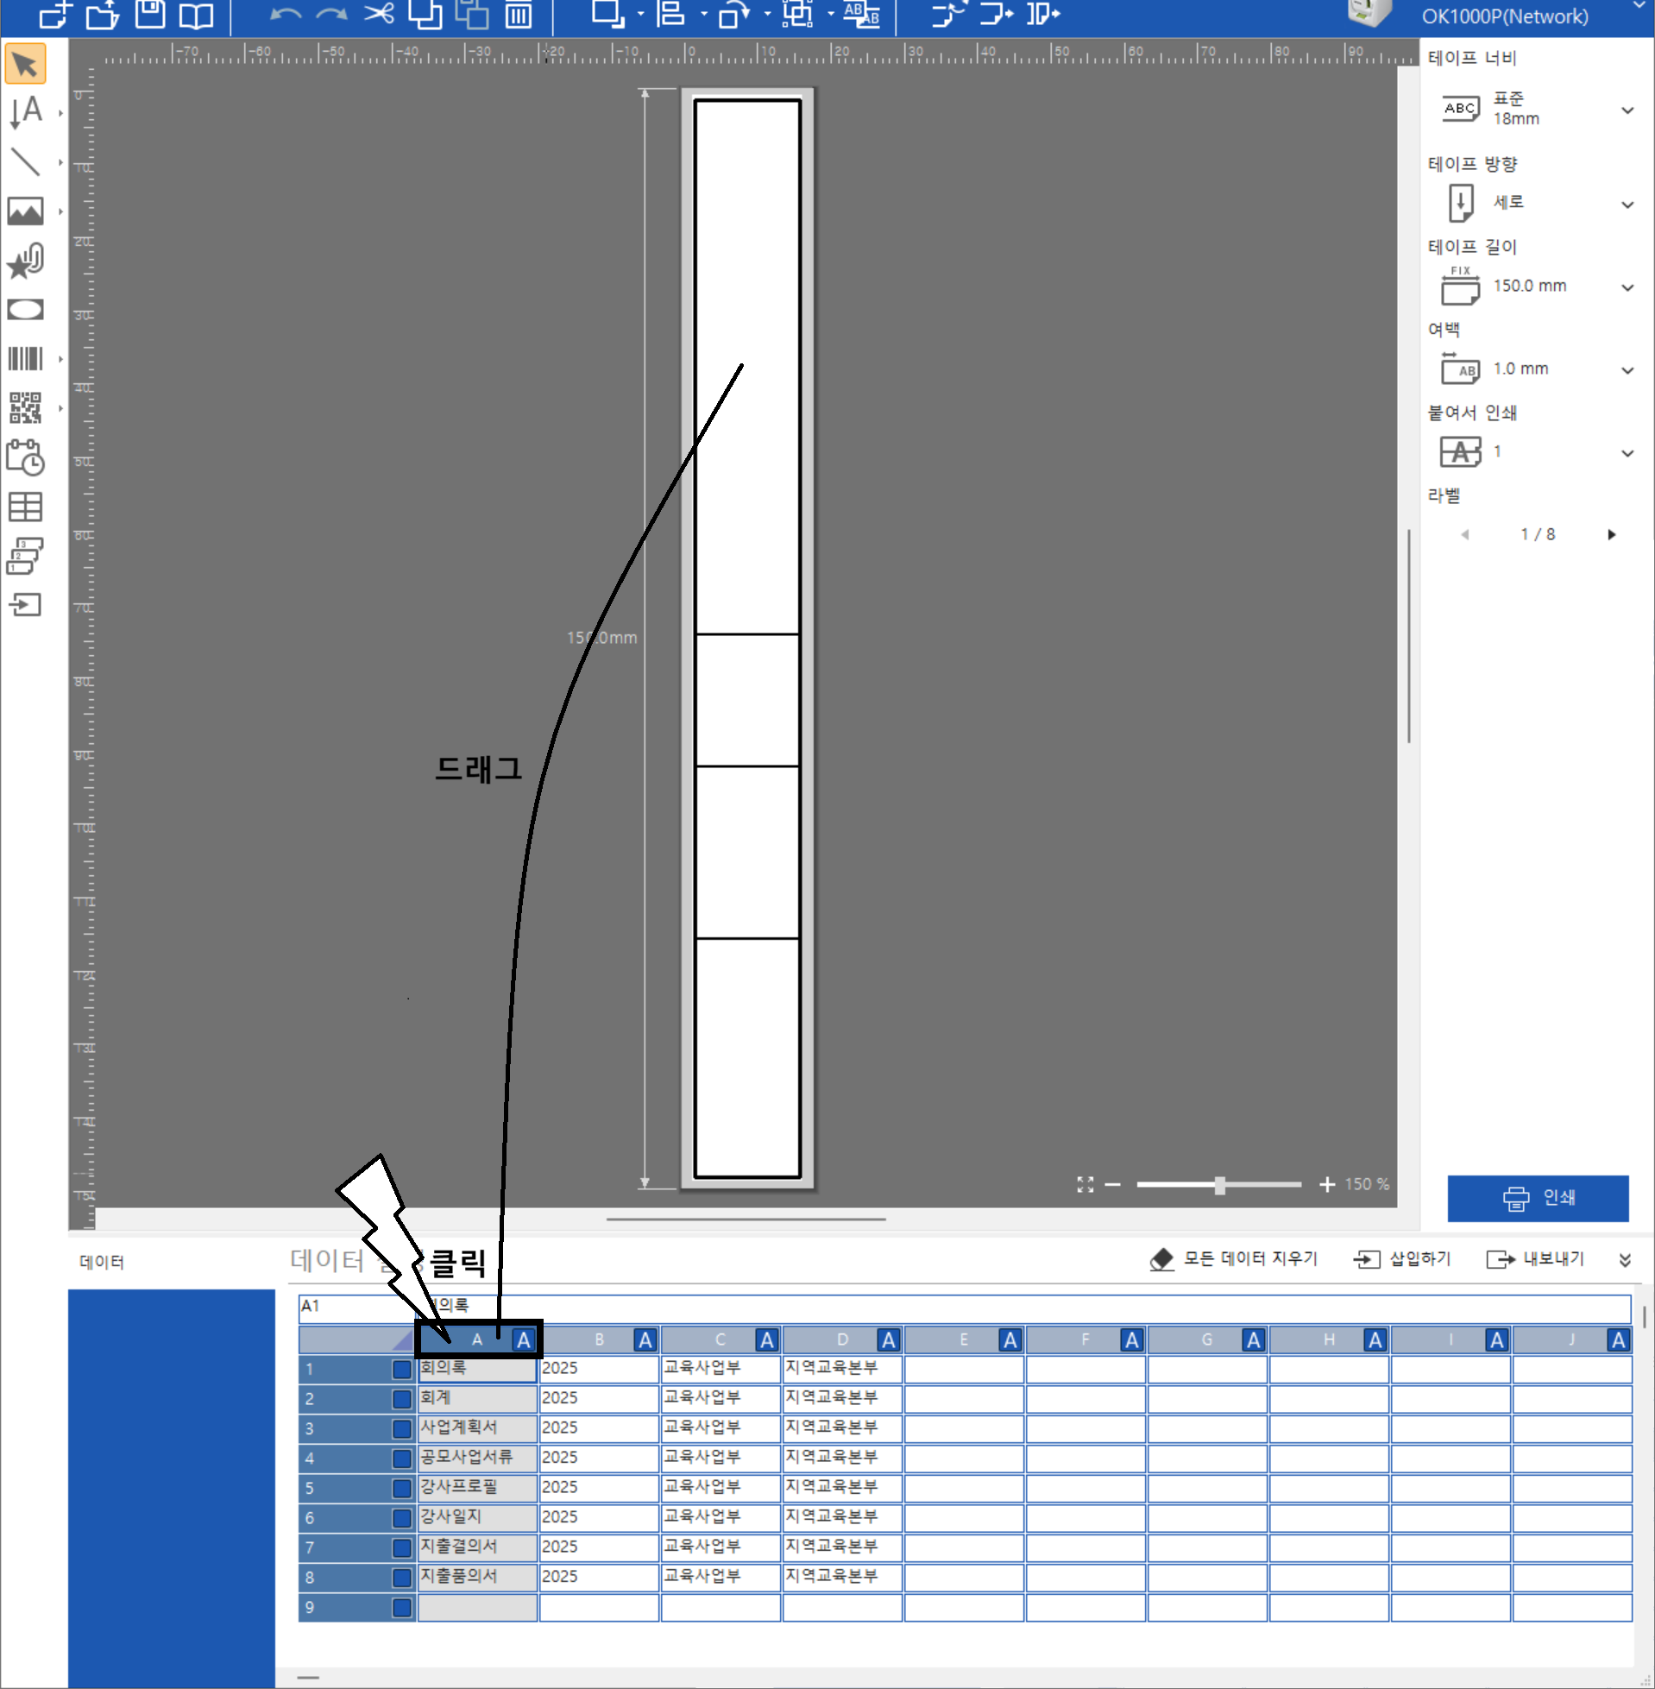Image resolution: width=1655 pixels, height=1689 pixels.
Task: Paste from clipboard in the toolbar
Action: click(472, 14)
